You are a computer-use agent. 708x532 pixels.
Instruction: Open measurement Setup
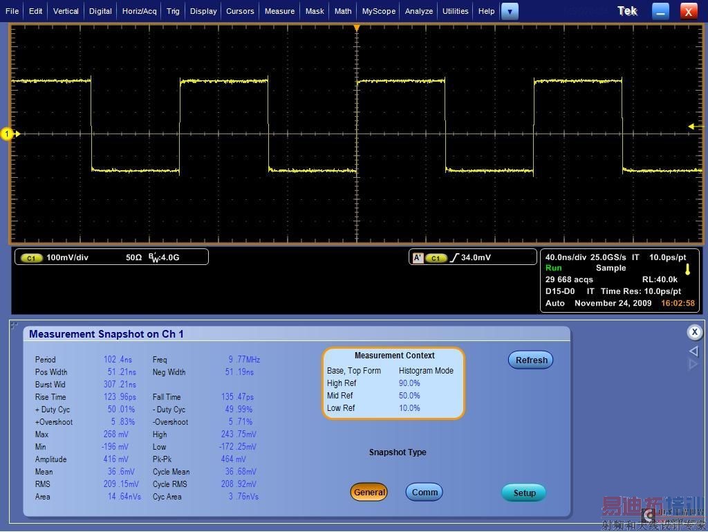click(x=524, y=493)
